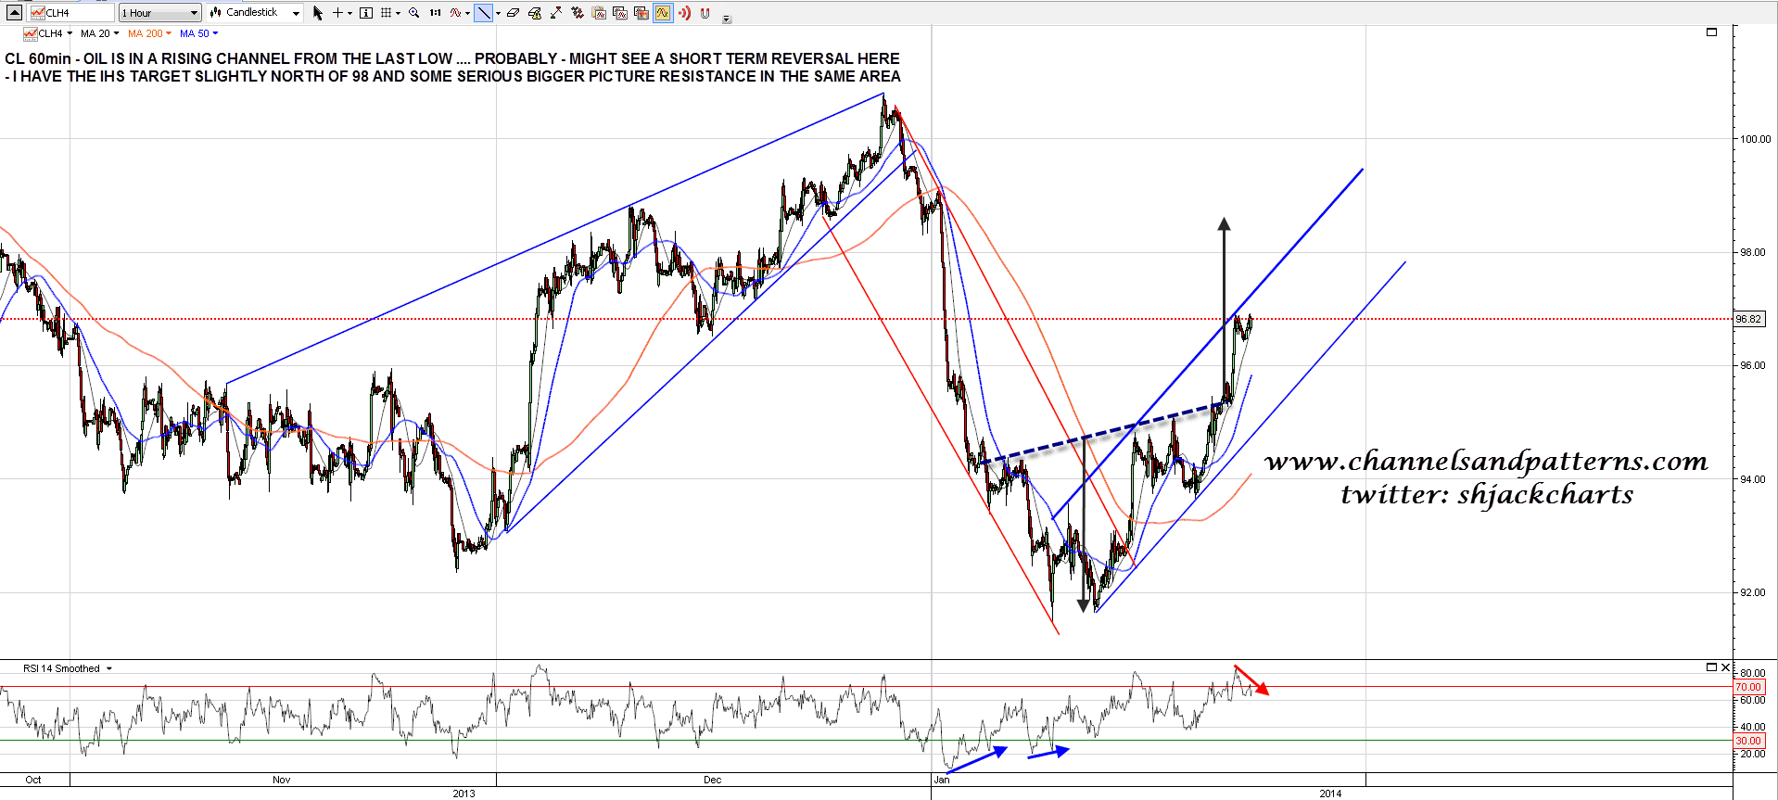Reset chart scale with 1:1 icon
Image resolution: width=1778 pixels, height=800 pixels.
pyautogui.click(x=435, y=13)
